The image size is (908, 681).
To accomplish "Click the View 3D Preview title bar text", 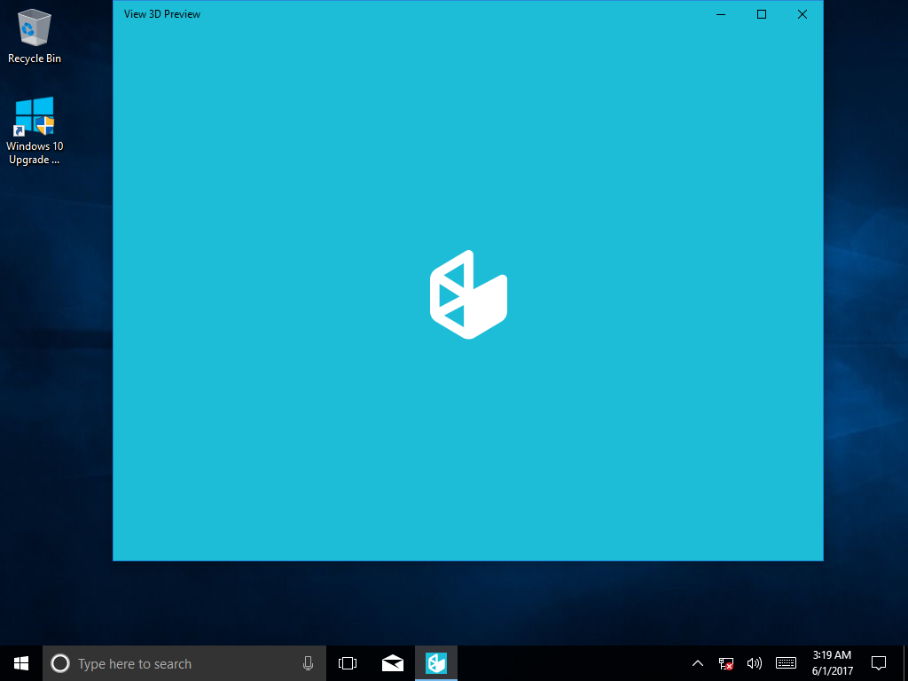I will tap(162, 14).
